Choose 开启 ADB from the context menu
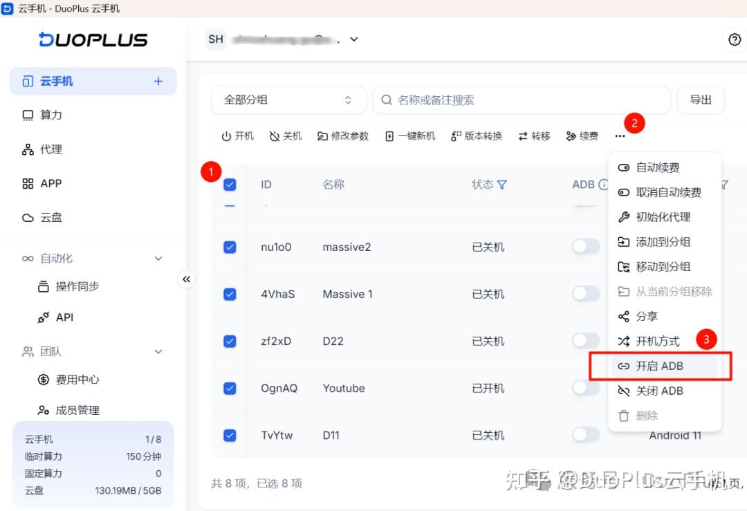 pyautogui.click(x=658, y=366)
